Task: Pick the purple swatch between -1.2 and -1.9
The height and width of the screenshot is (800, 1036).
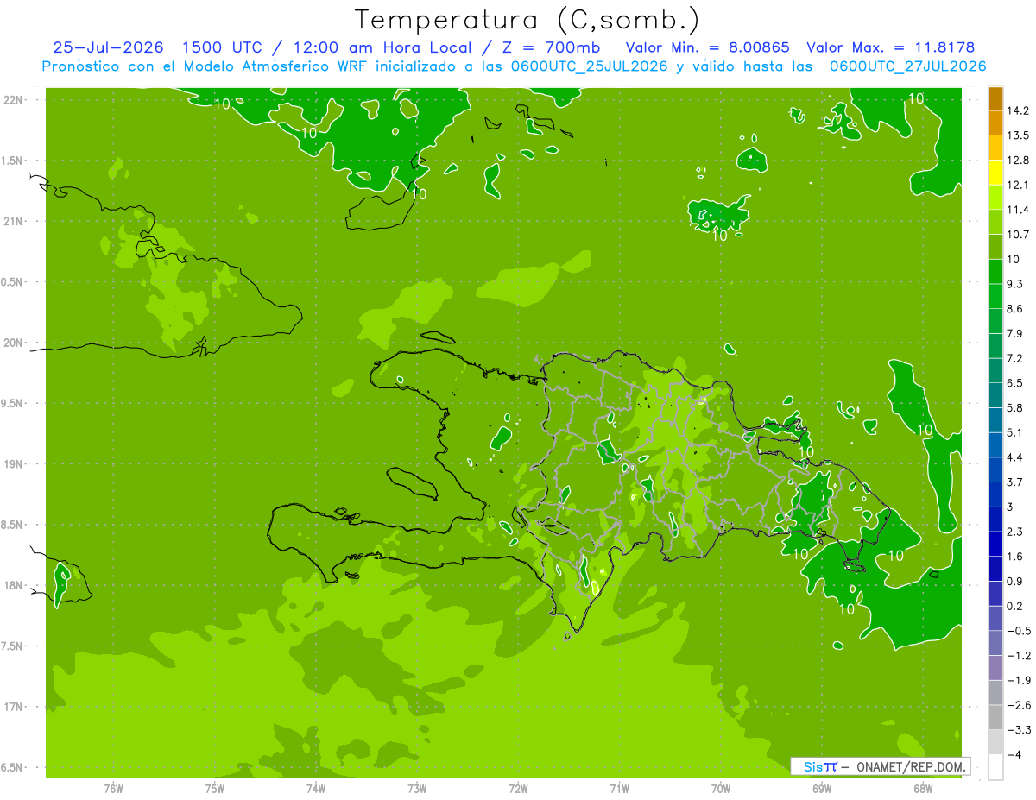Action: point(995,668)
